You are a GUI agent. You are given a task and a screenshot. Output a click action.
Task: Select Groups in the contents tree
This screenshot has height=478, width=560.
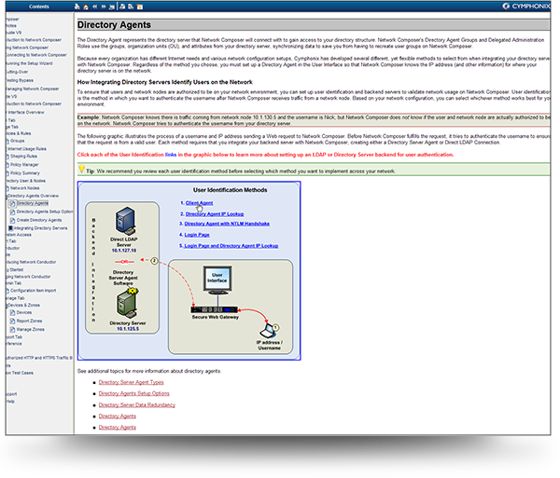click(17, 141)
